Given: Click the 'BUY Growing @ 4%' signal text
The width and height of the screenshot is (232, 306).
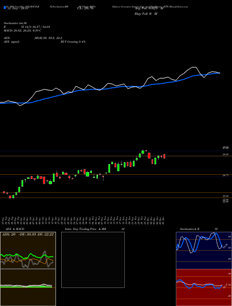Looking at the screenshot, I should pos(73,42).
